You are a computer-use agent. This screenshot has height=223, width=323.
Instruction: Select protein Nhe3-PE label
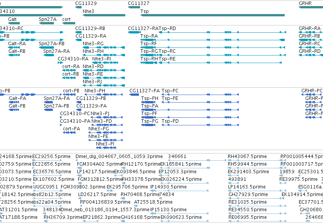click(98, 136)
